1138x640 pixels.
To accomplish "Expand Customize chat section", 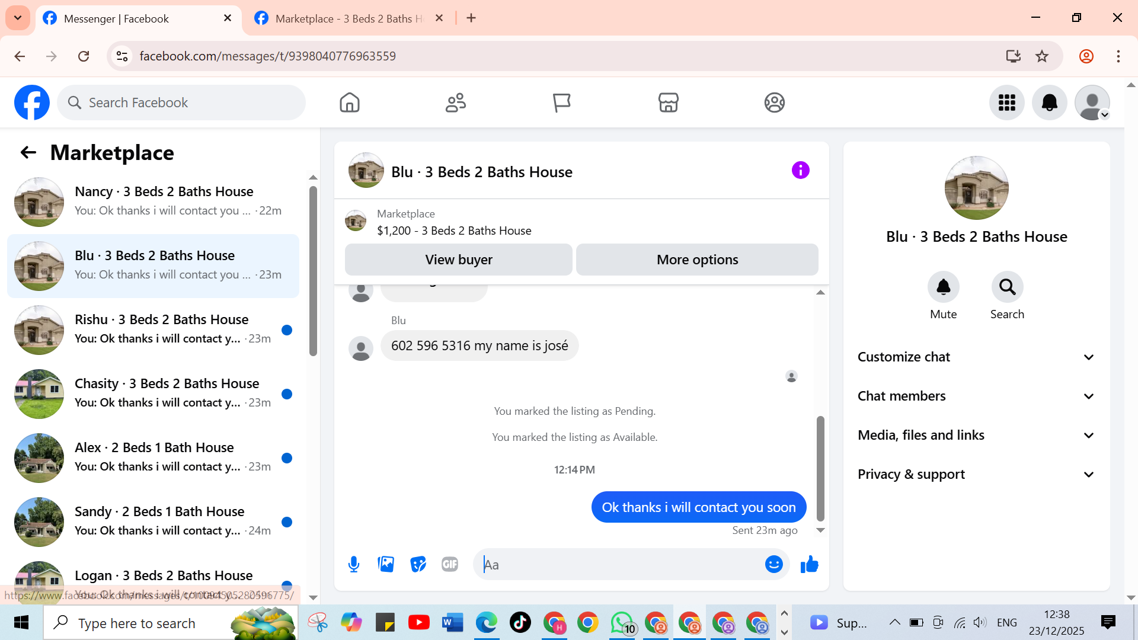I will (976, 357).
